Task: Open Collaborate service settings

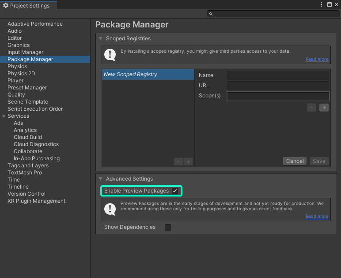Action: tap(28, 151)
